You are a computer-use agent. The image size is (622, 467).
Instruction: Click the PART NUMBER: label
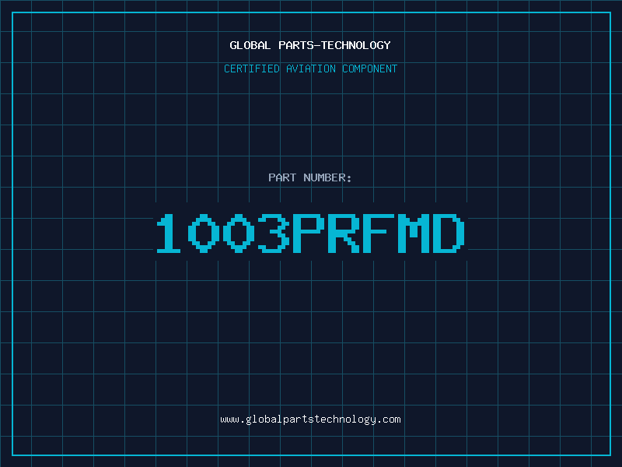tap(310, 177)
